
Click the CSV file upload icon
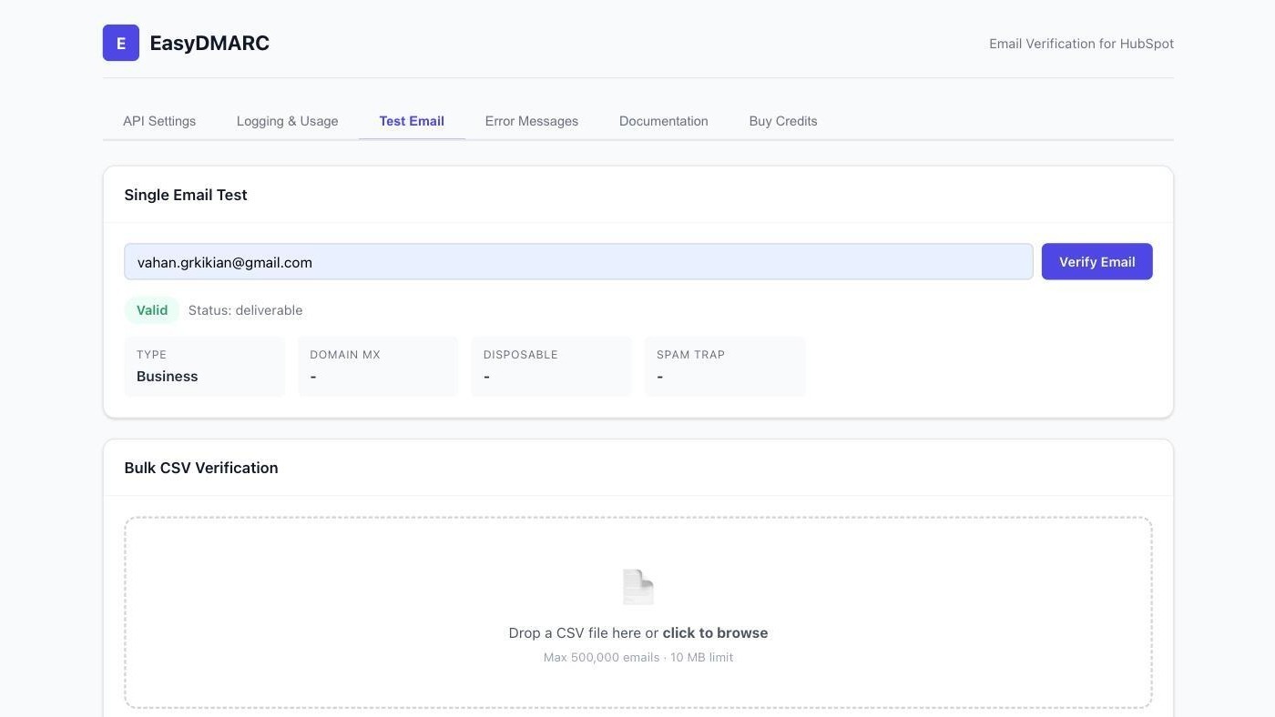[638, 587]
